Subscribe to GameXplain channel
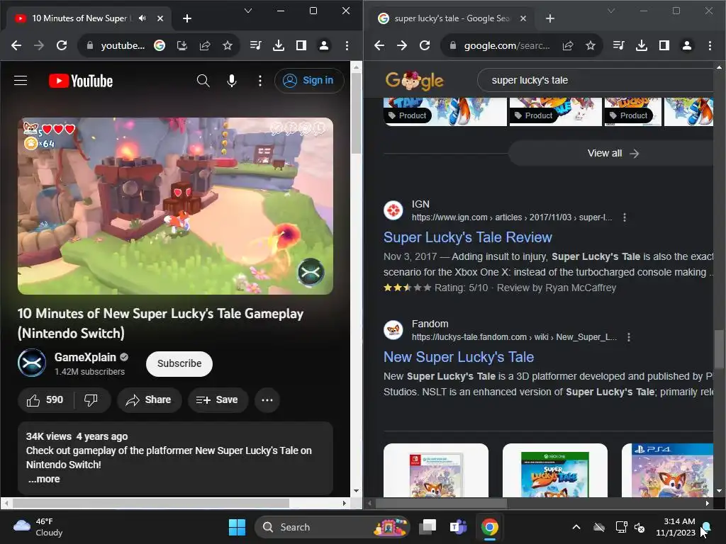 click(x=179, y=363)
